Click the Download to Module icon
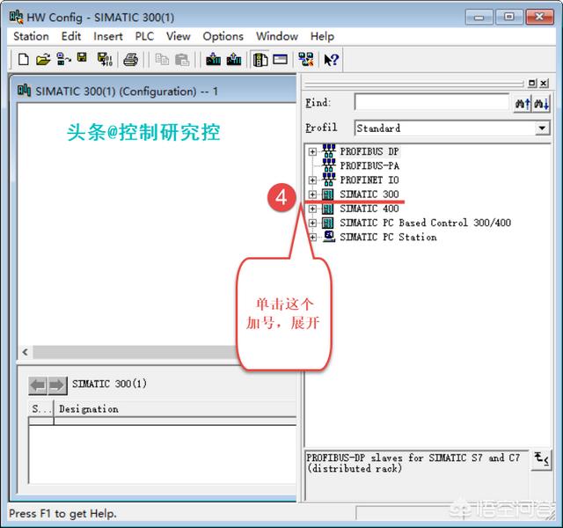The image size is (563, 528). [x=213, y=59]
